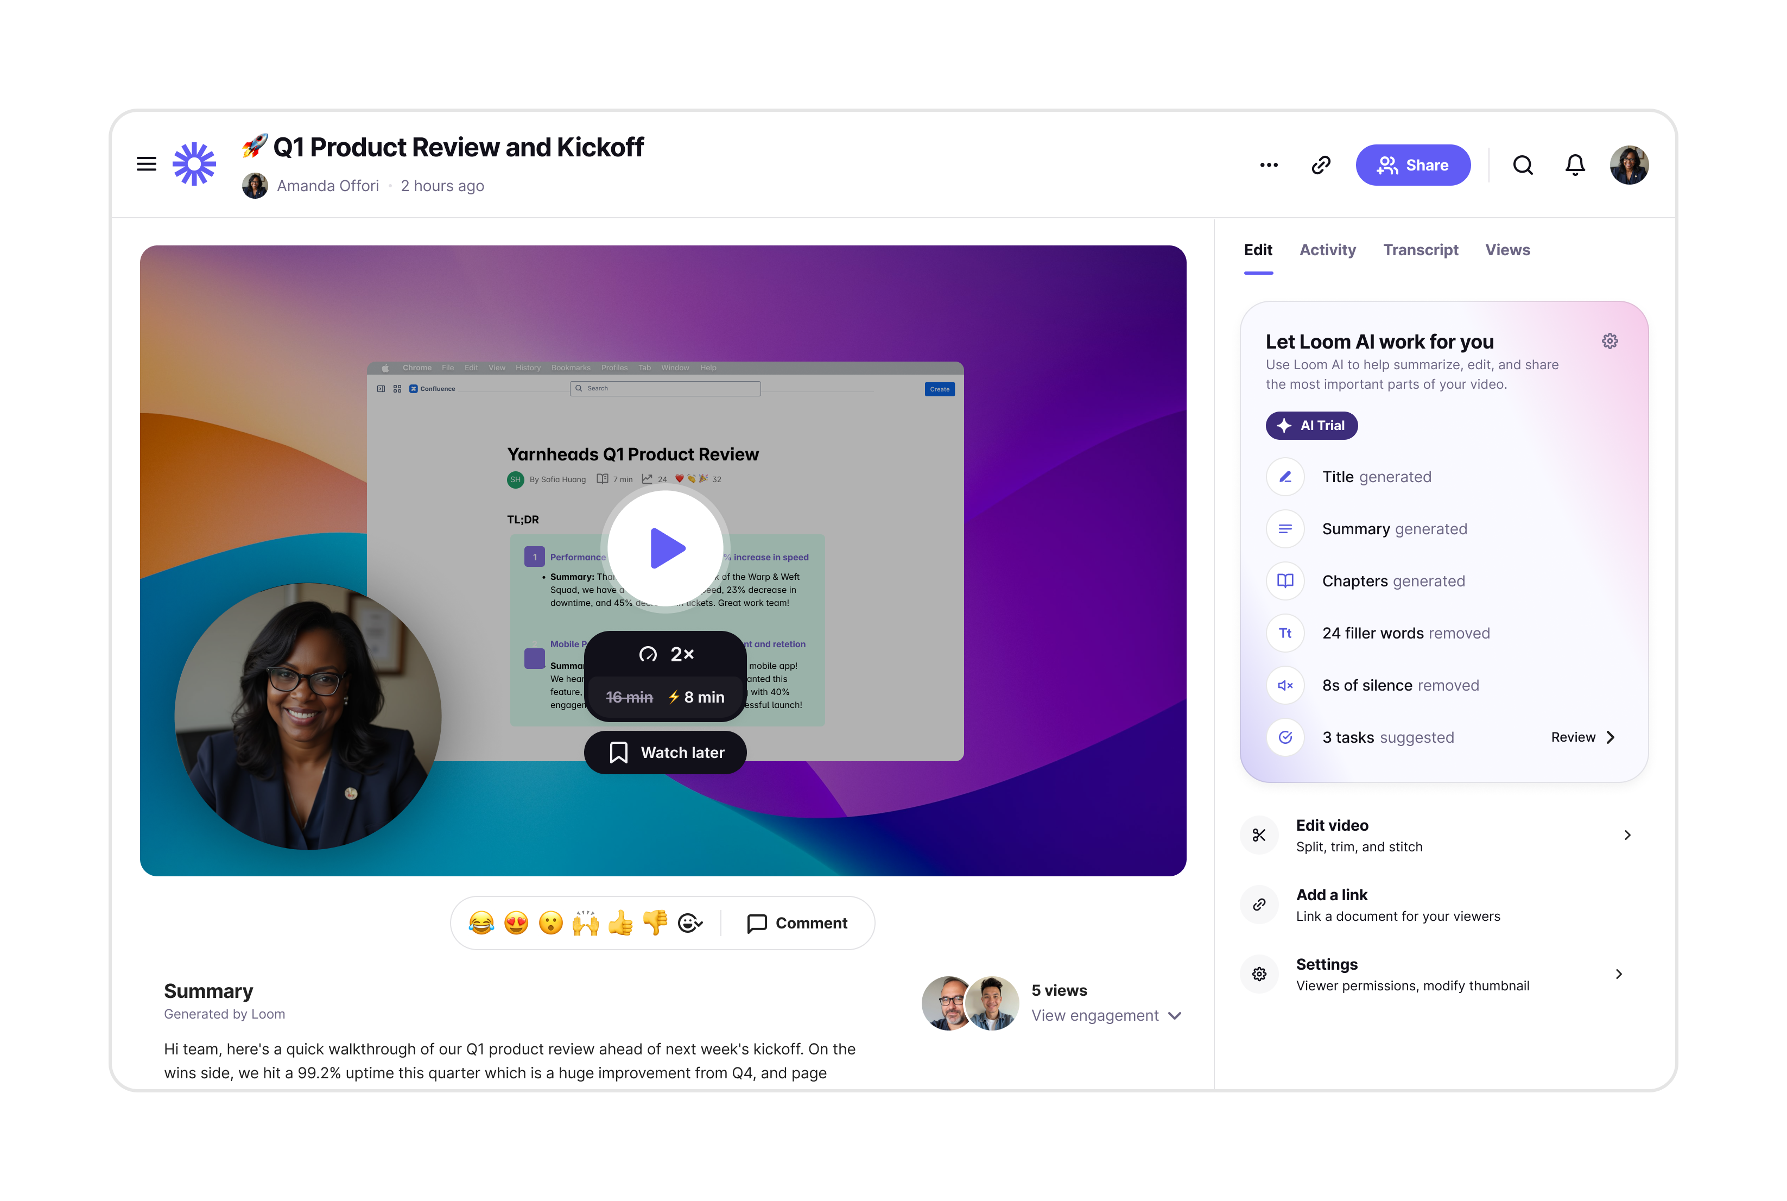Click the 8s of silence removed text
The width and height of the screenshot is (1787, 1201).
[1401, 686]
